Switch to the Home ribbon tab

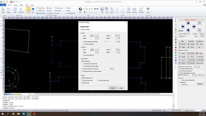click(9, 5)
